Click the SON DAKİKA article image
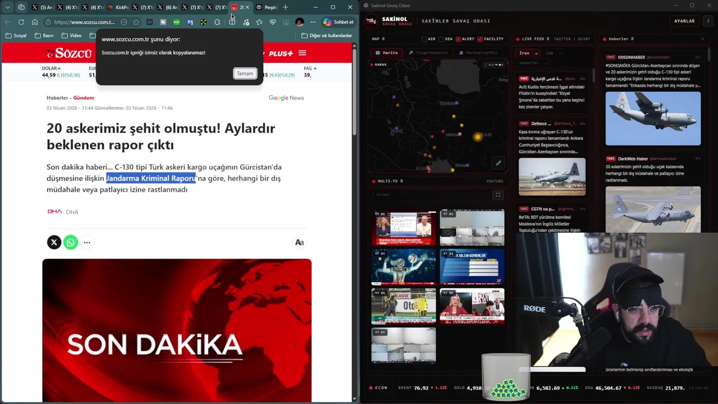718x404 pixels. [177, 330]
